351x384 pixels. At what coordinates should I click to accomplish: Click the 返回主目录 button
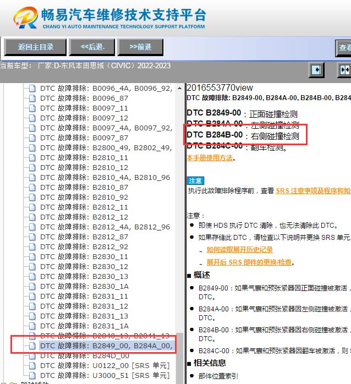(x=35, y=47)
